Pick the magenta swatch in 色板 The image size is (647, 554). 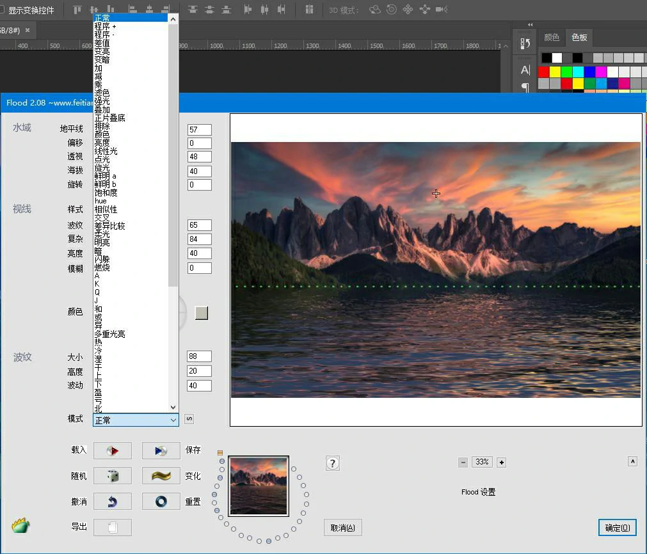pos(601,72)
